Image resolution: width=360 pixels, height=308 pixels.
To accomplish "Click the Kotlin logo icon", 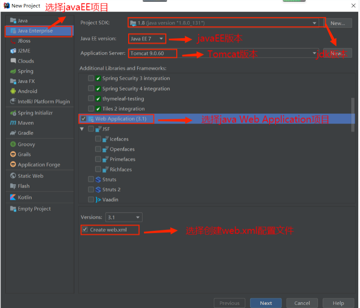I will (x=13, y=197).
